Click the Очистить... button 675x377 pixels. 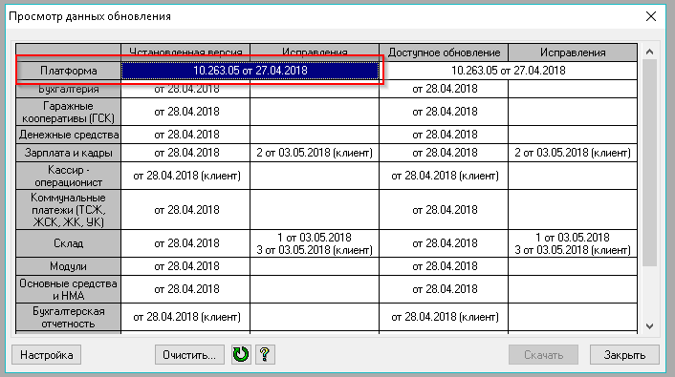[x=189, y=355]
